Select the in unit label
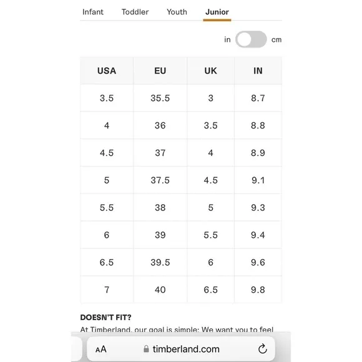Screen dimensions: 362x362 (227, 40)
